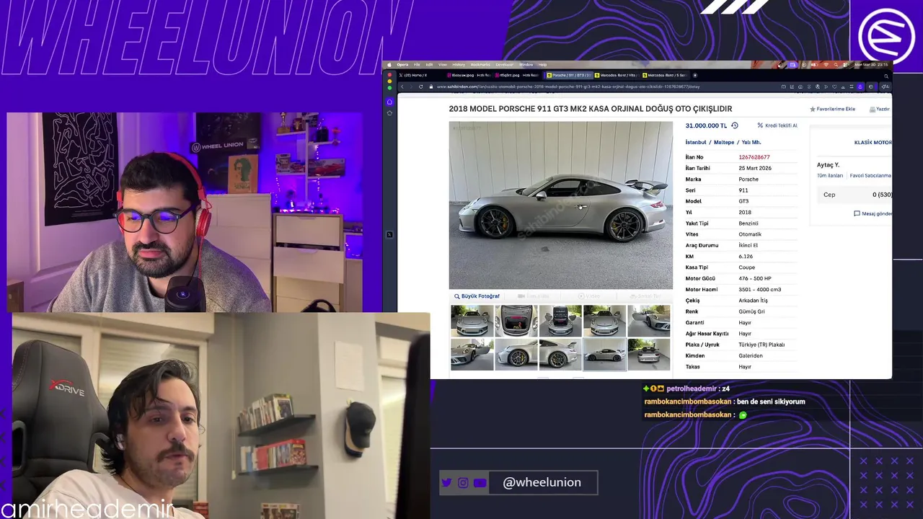The width and height of the screenshot is (923, 519).
Task: Select the highlighted side profile thumbnail
Action: (604, 355)
